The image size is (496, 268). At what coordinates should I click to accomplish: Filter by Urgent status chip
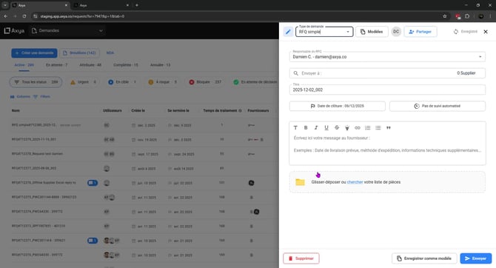pos(83,82)
